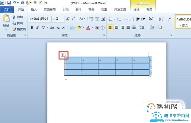Switch to the Insert (插入) tab
The height and width of the screenshot is (123, 191).
pos(34,10)
